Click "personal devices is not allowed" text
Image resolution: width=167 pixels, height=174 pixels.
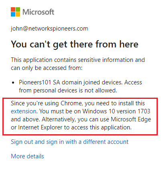[x=75, y=90]
